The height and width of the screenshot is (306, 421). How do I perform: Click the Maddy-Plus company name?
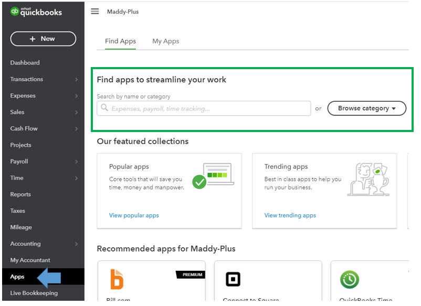point(123,12)
